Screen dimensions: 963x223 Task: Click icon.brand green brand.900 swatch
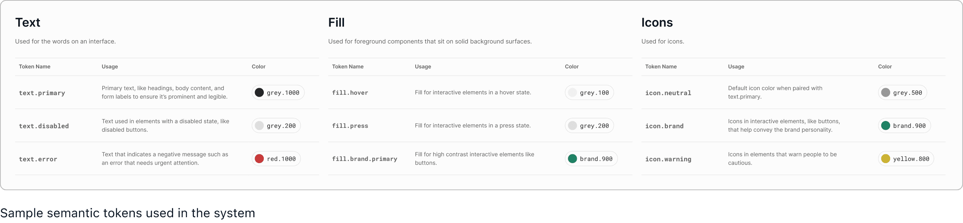click(x=885, y=126)
